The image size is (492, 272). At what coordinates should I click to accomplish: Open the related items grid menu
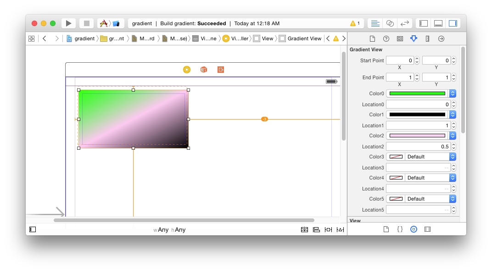pos(31,38)
